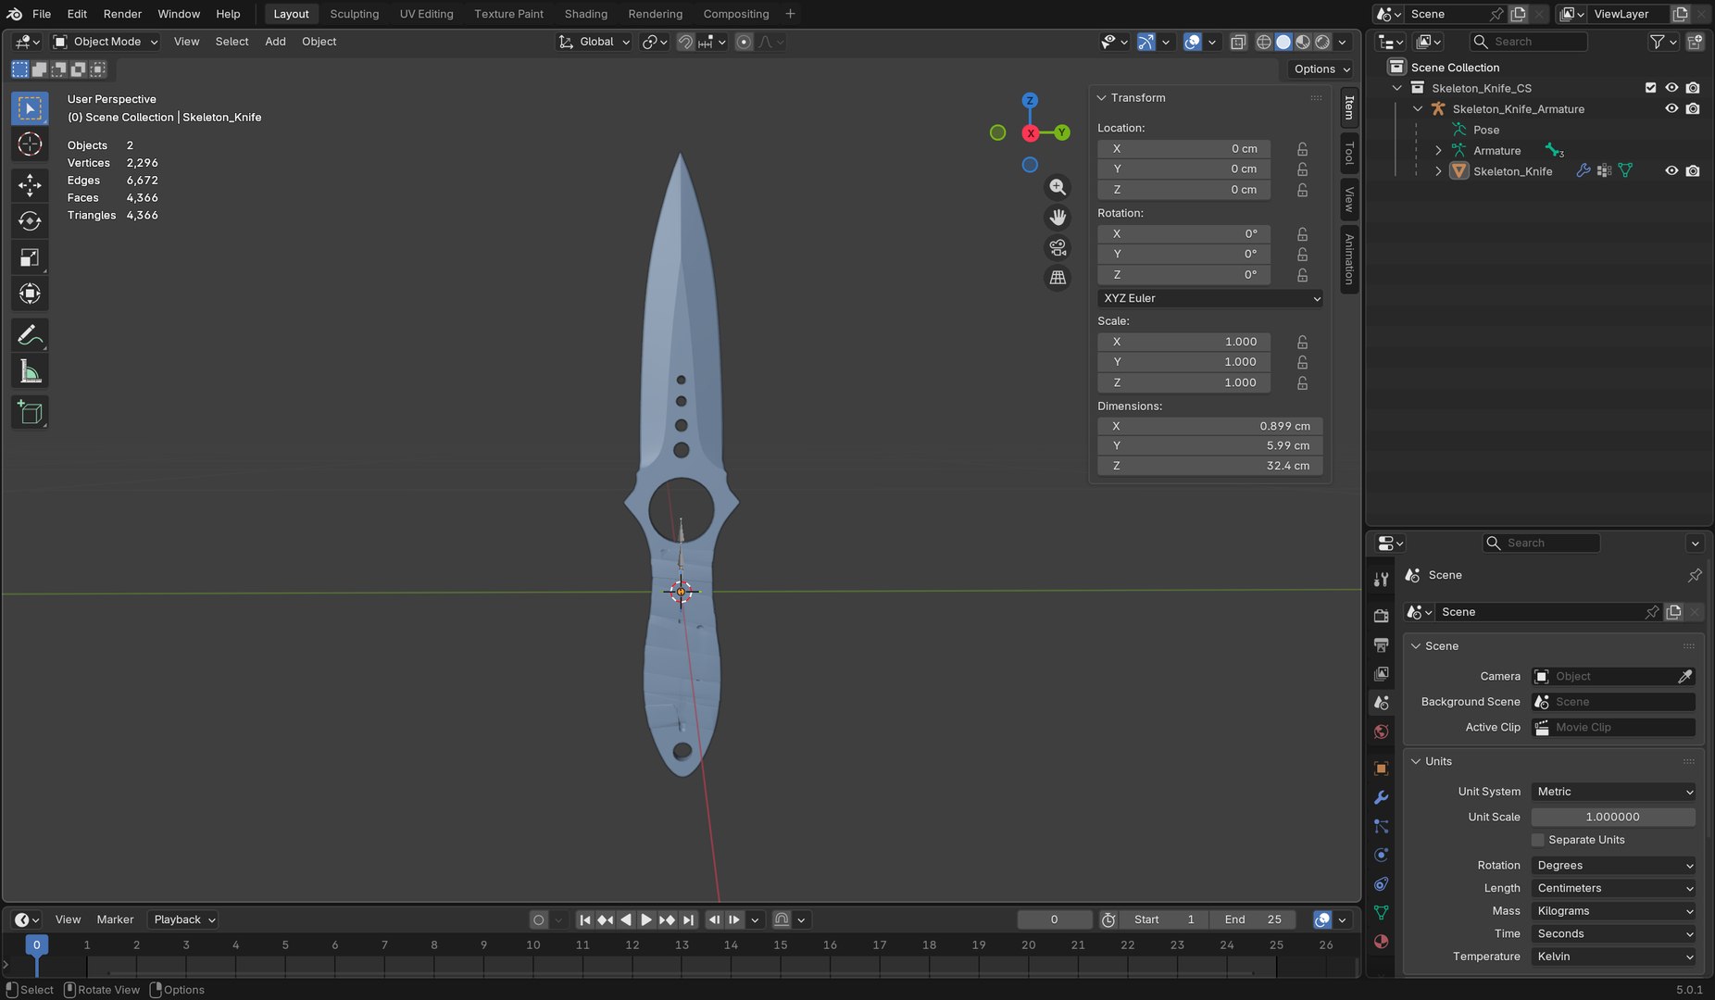Click the Unit Scale value slider
The width and height of the screenshot is (1715, 1000).
1613,817
